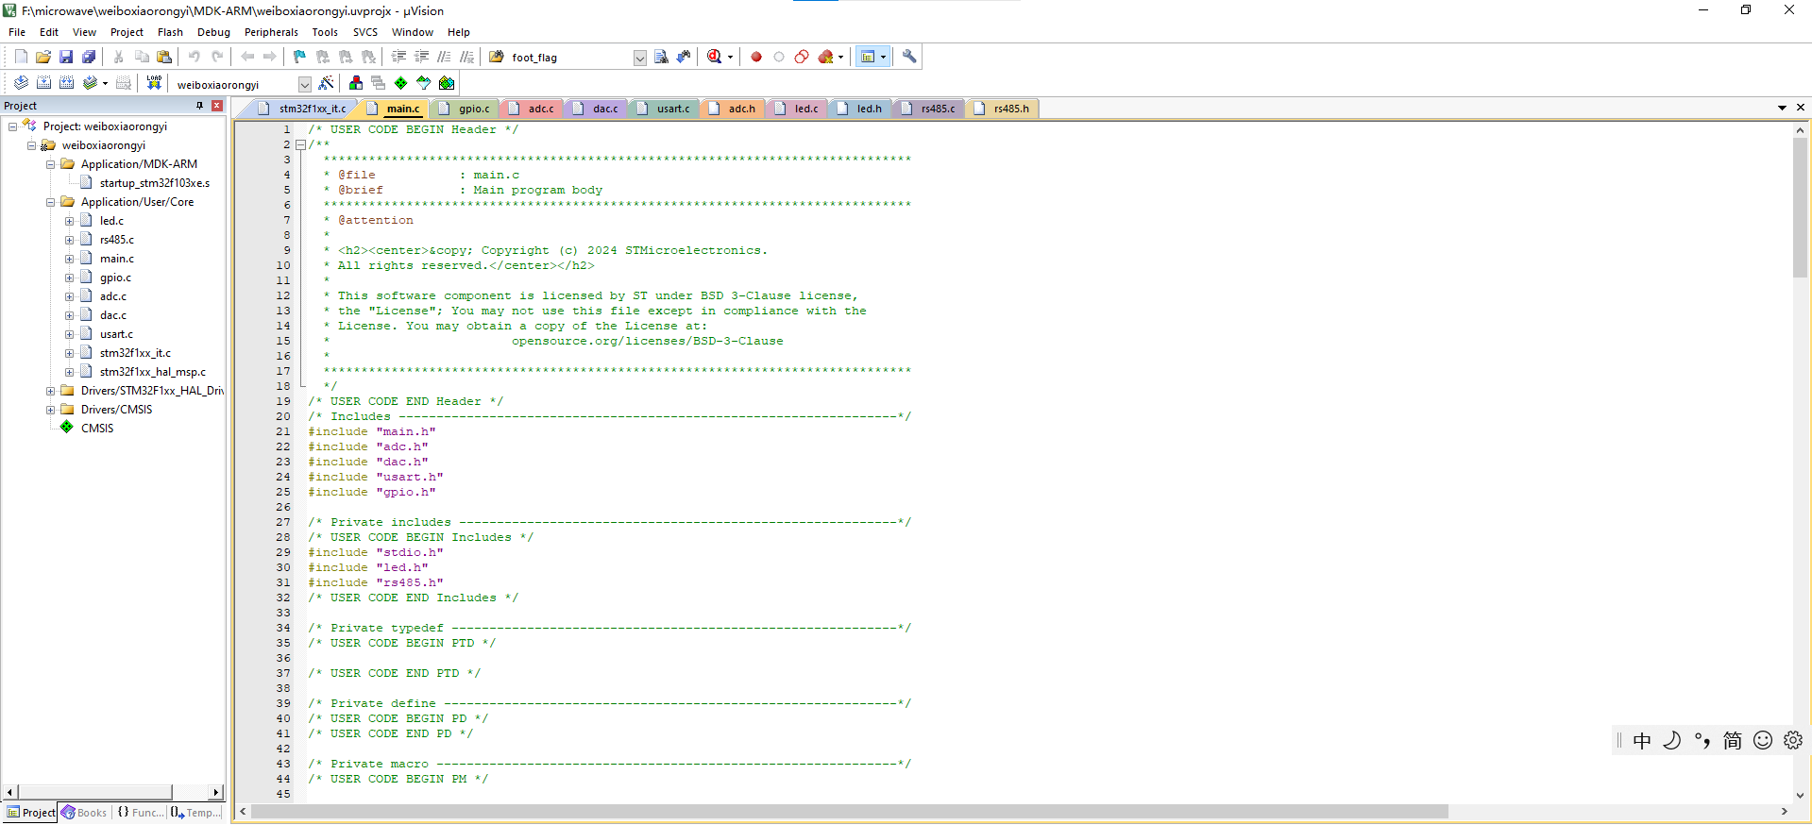Click the Uncomment selection icon
This screenshot has width=1812, height=825.
tap(466, 57)
